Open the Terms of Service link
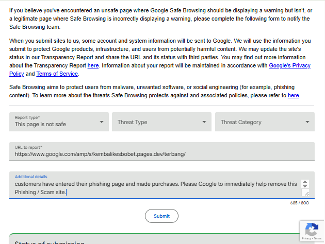The width and height of the screenshot is (325, 244). [57, 74]
